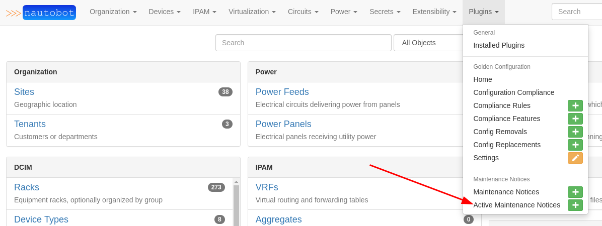This screenshot has width=602, height=226.
Task: Open the Sites link
Action: click(24, 92)
